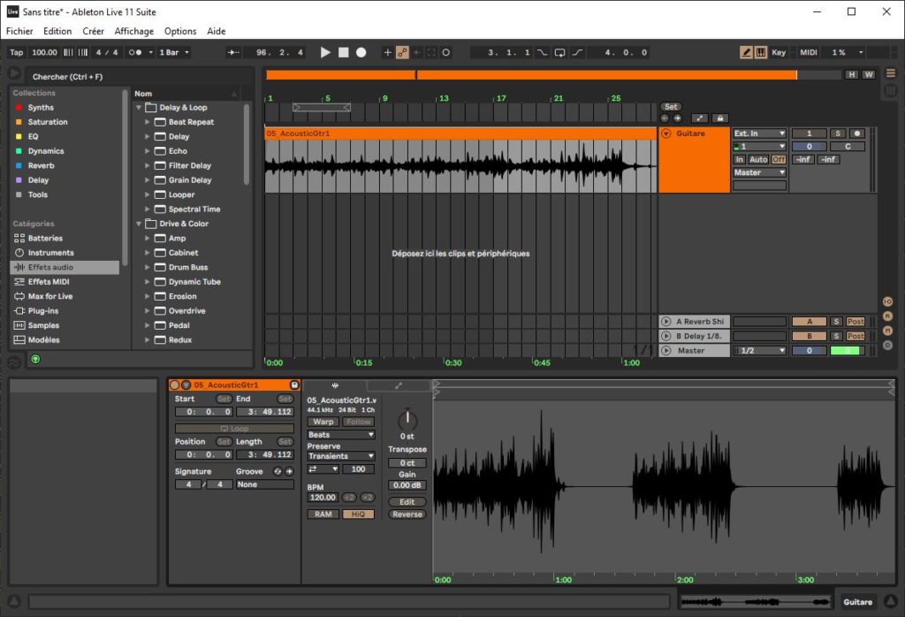This screenshot has width=905, height=617.
Task: Open the Transients preserve dropdown
Action: click(x=341, y=456)
